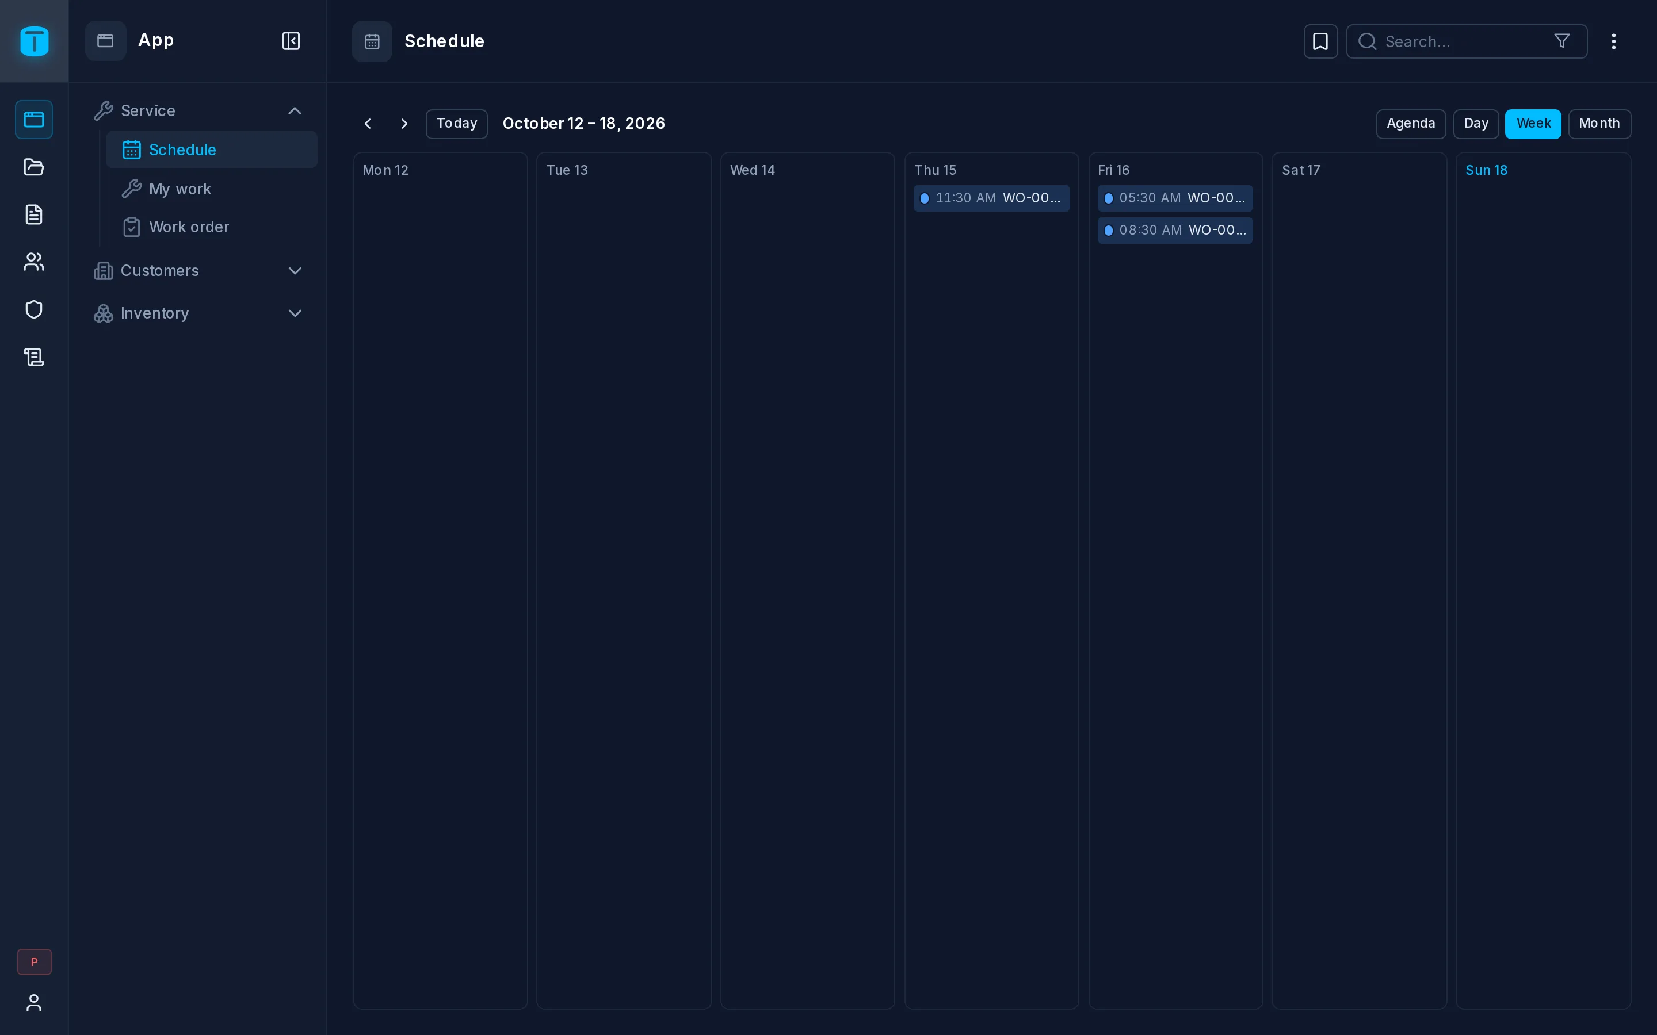Image resolution: width=1657 pixels, height=1035 pixels.
Task: Select the Week view
Action: (x=1532, y=124)
